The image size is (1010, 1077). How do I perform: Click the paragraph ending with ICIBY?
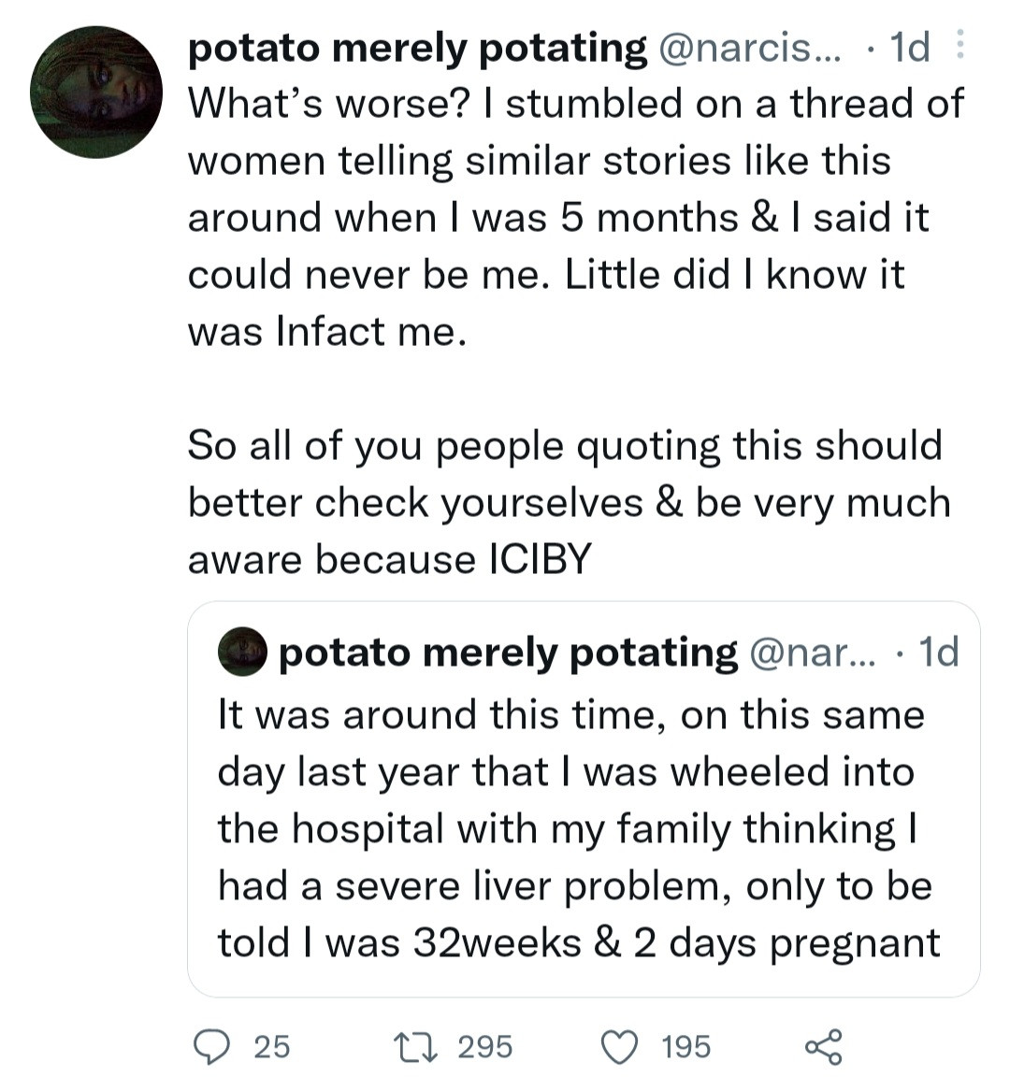pyautogui.click(x=570, y=502)
